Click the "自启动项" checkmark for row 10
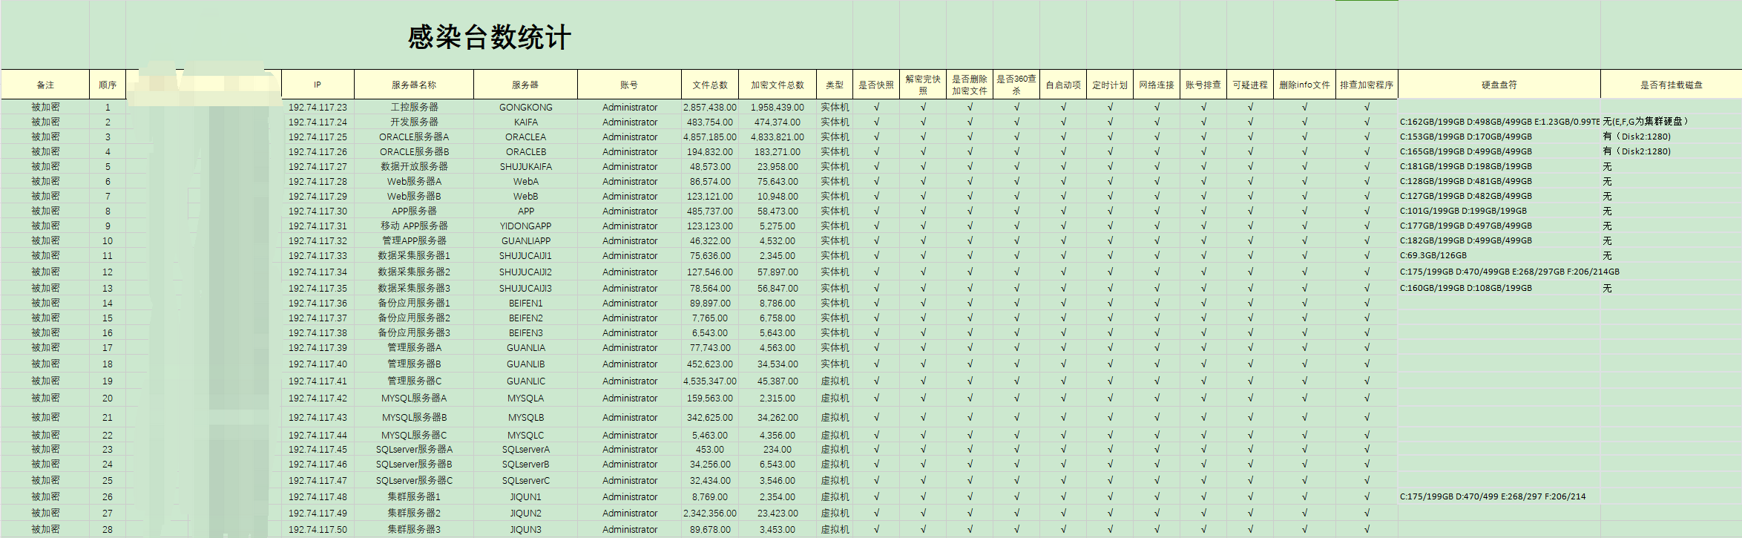The width and height of the screenshot is (1742, 538). click(x=1063, y=241)
